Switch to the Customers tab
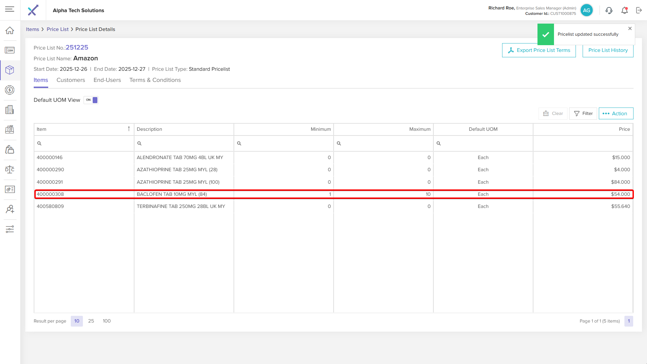The width and height of the screenshot is (647, 364). click(x=71, y=80)
